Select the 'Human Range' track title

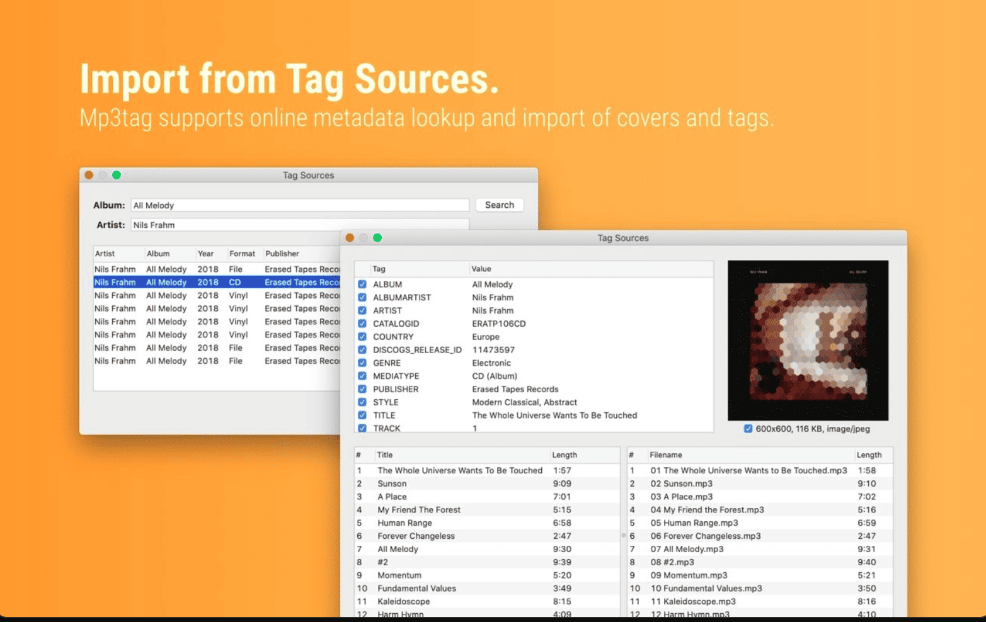point(404,523)
